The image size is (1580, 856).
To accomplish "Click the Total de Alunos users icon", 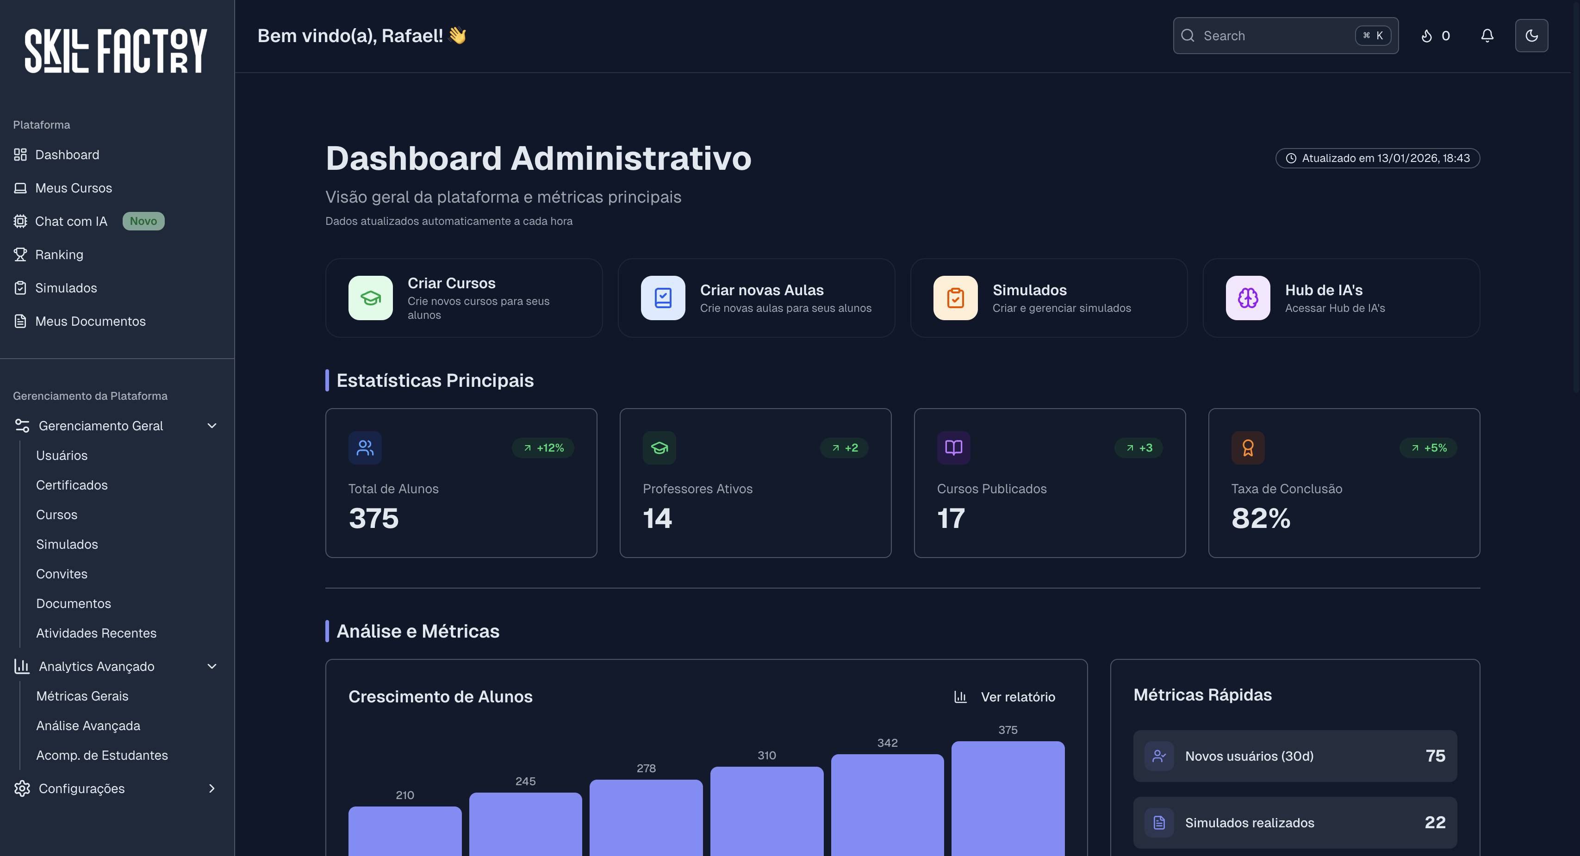I will pyautogui.click(x=365, y=447).
